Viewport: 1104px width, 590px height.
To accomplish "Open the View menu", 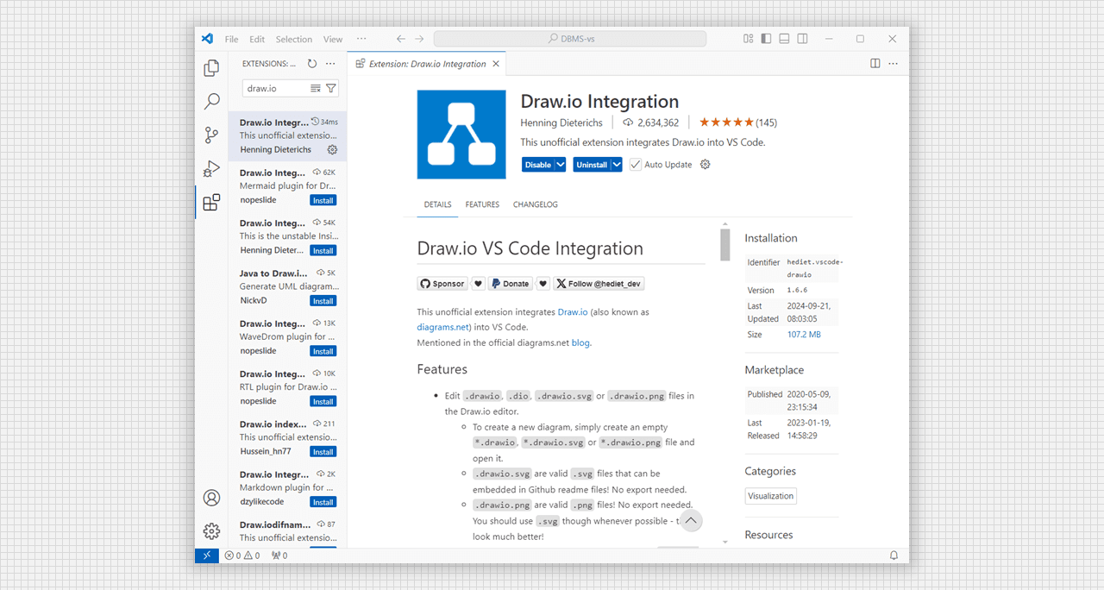I will [x=333, y=39].
